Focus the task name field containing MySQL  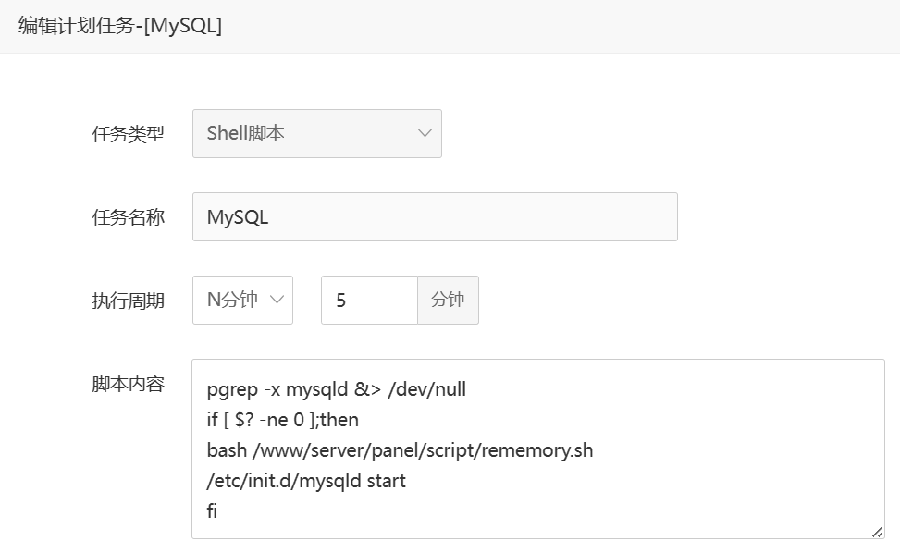pyautogui.click(x=435, y=217)
